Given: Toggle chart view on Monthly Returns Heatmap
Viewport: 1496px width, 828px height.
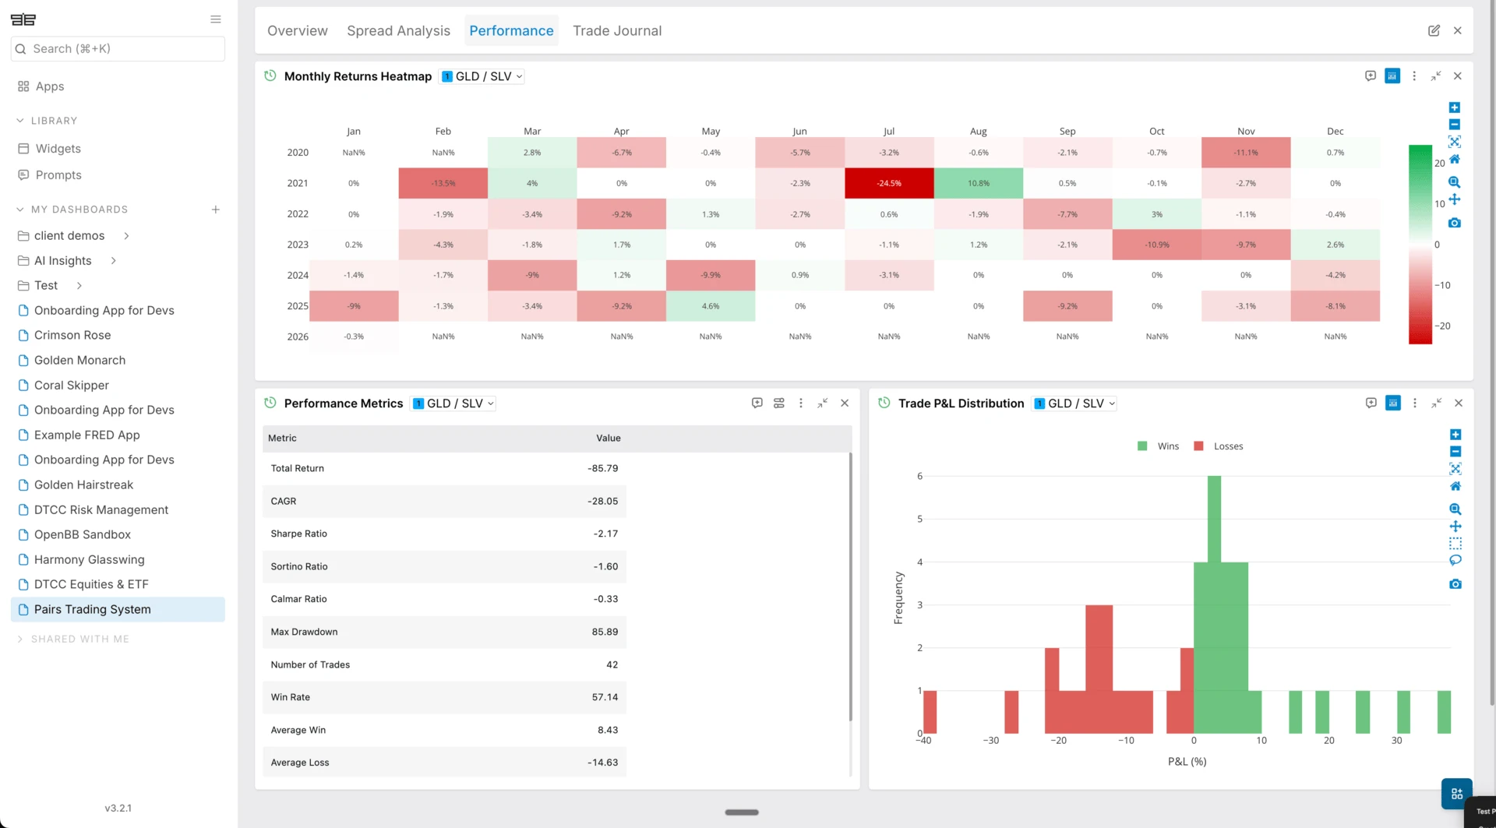Looking at the screenshot, I should 1392,76.
